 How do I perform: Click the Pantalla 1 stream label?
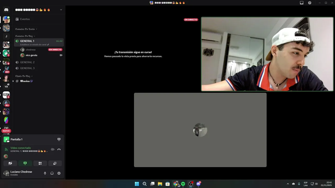point(16,139)
